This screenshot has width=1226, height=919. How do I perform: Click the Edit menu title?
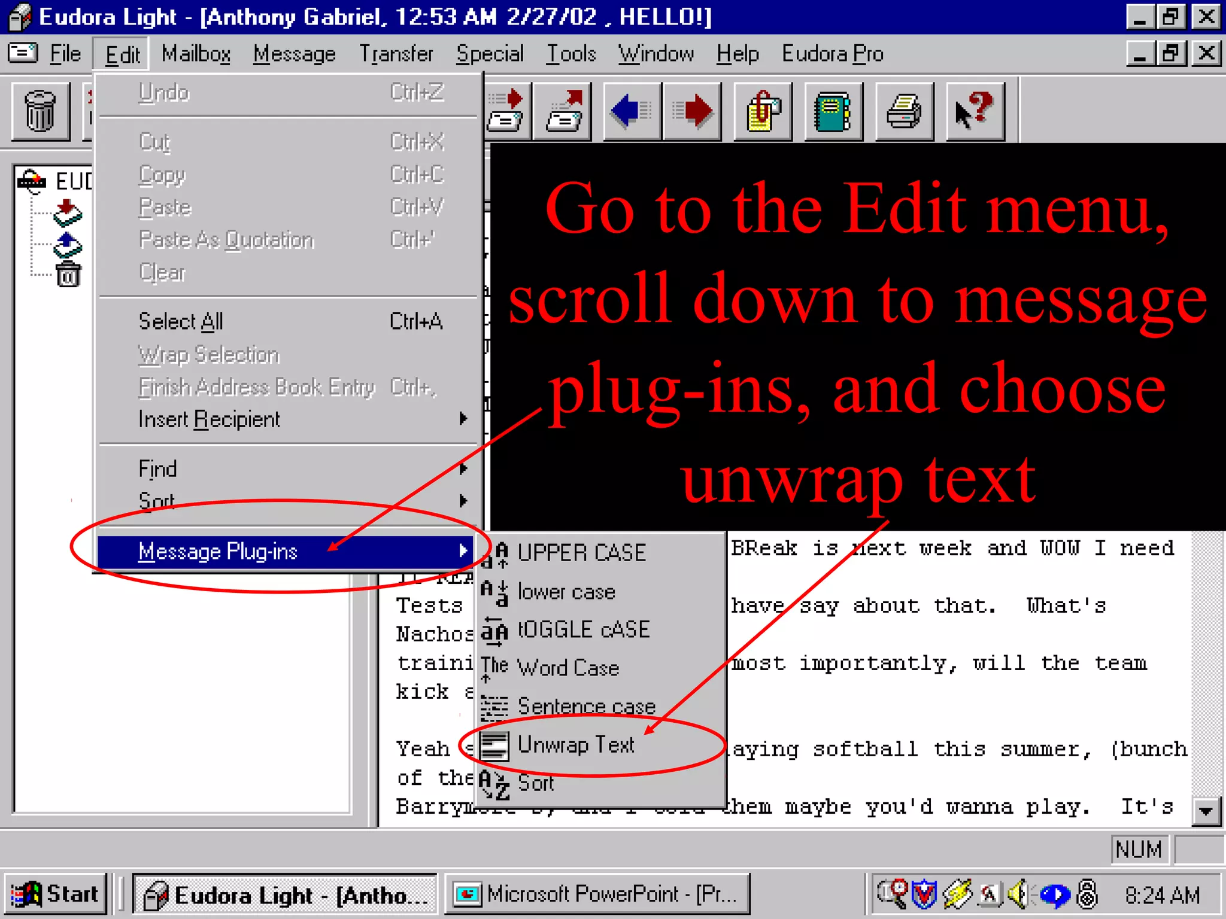[122, 54]
